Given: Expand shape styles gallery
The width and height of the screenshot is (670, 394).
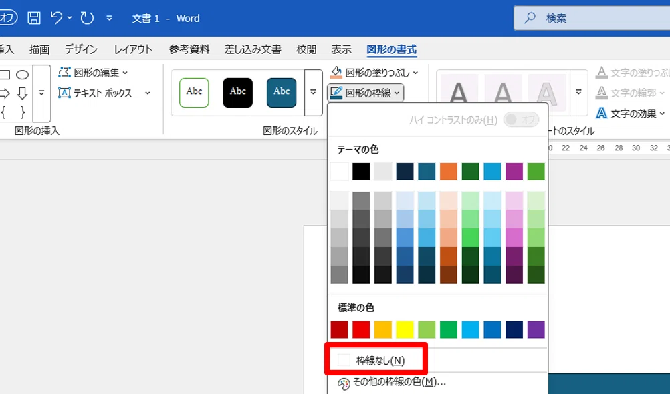Looking at the screenshot, I should (313, 93).
